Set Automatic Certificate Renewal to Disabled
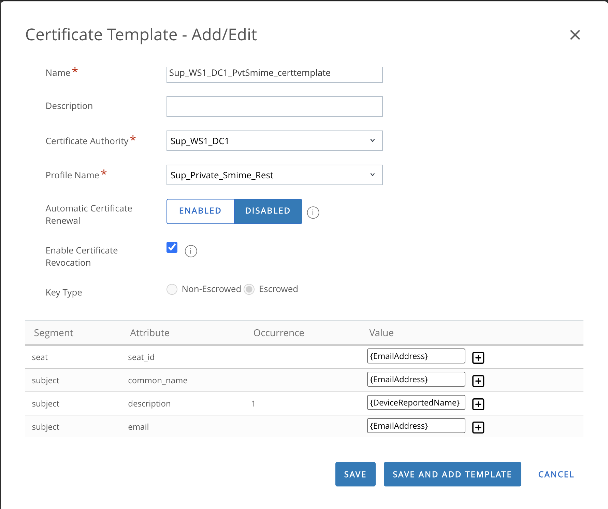Image resolution: width=608 pixels, height=509 pixels. (268, 211)
